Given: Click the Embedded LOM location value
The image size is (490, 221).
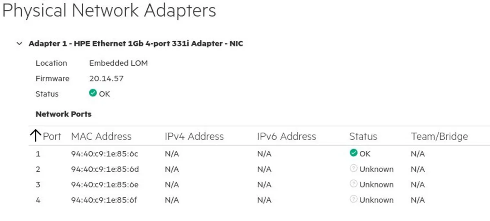Looking at the screenshot, I should click(118, 63).
